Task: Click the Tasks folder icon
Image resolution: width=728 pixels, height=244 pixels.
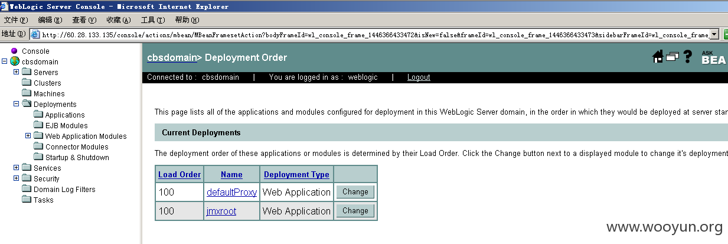Action: point(27,200)
